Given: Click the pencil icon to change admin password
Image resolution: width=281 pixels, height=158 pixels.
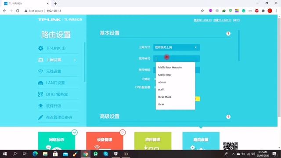Looking at the screenshot, I should [41, 117].
